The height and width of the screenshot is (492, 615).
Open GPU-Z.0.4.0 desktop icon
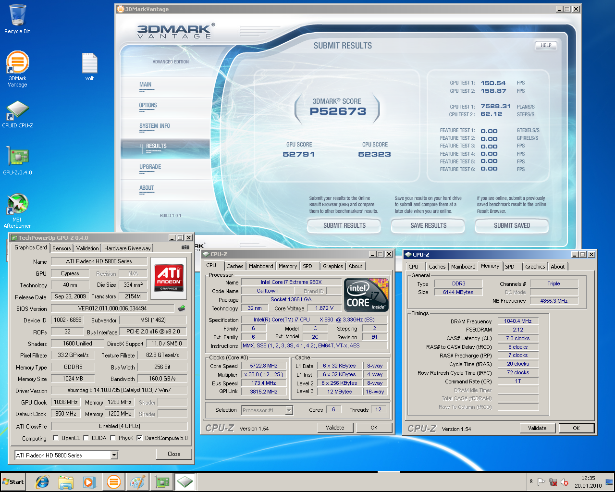pyautogui.click(x=17, y=161)
